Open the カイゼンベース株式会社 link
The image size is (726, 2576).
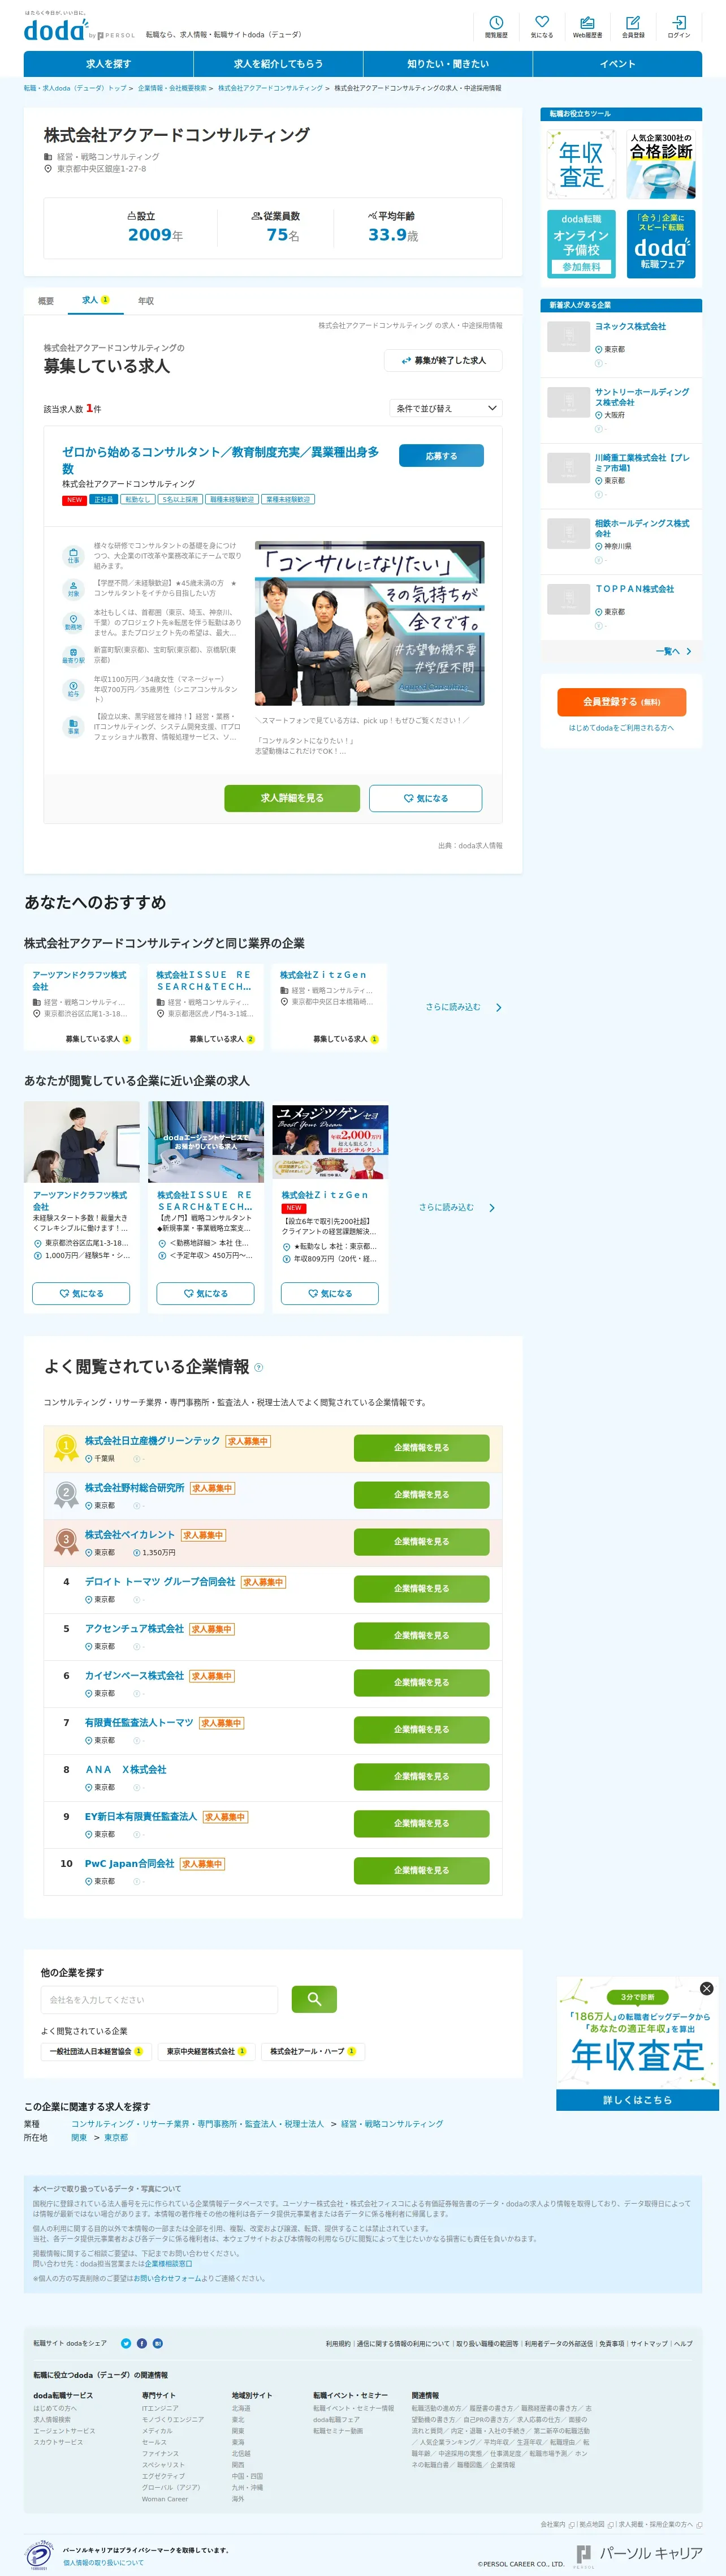click(x=134, y=1675)
